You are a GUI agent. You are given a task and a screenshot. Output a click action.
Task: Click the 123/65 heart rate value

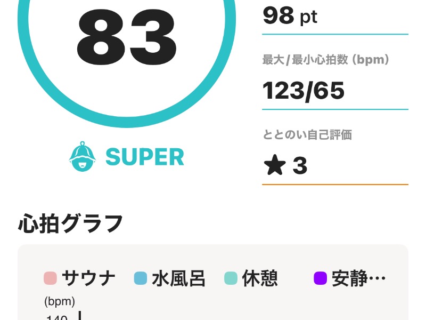click(x=304, y=91)
